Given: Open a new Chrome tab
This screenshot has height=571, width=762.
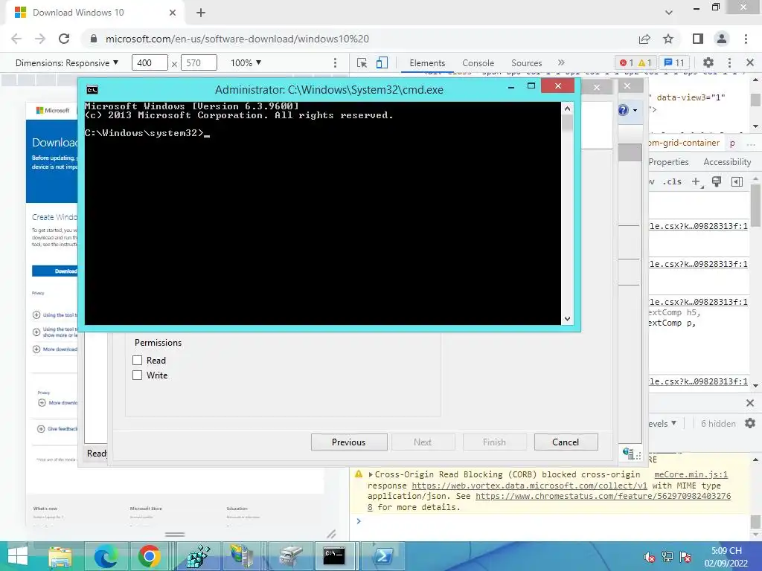Looking at the screenshot, I should pyautogui.click(x=201, y=13).
